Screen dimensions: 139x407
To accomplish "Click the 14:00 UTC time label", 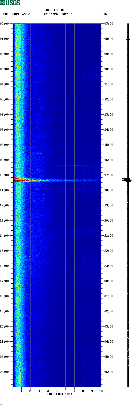I will (109, 130).
